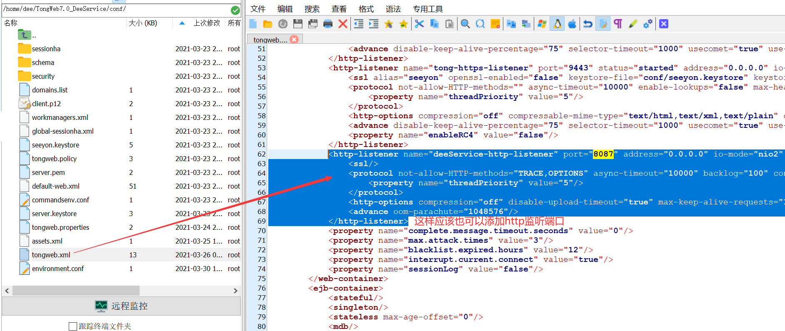This screenshot has height=331, width=785.
Task: Click the increase indent icon
Action: (373, 24)
